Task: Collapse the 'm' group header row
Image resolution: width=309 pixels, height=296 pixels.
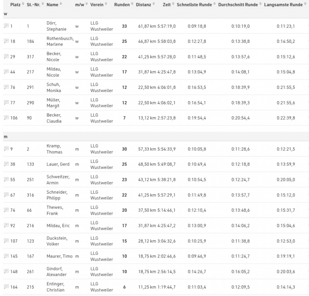Action: (x=5, y=137)
